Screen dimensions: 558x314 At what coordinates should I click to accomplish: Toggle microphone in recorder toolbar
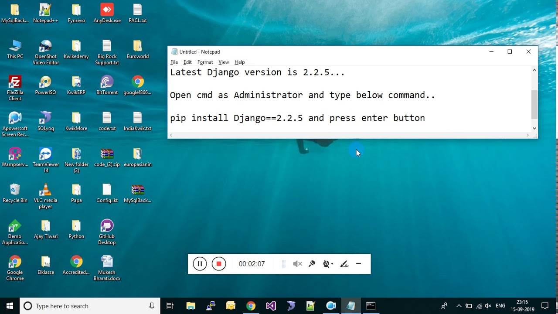pyautogui.click(x=312, y=264)
